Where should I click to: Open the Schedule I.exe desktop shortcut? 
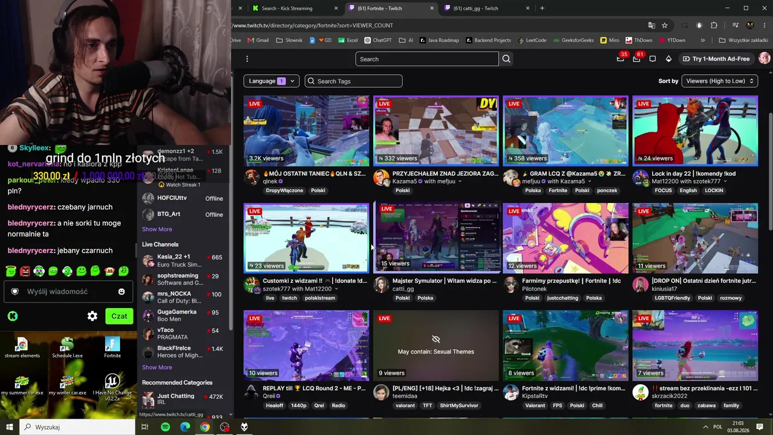(x=68, y=347)
